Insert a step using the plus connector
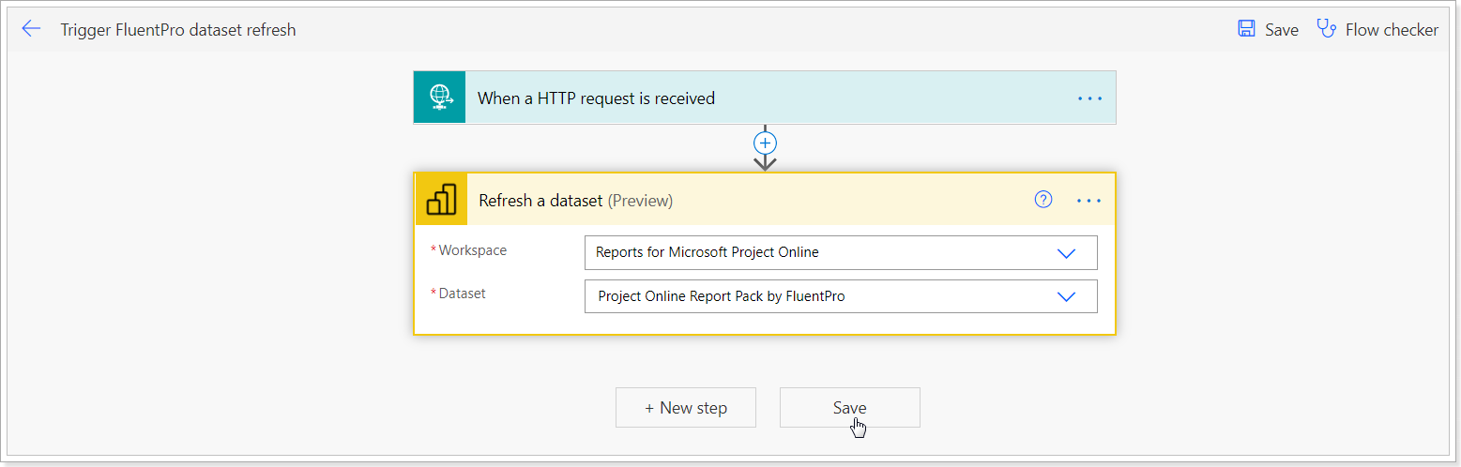 point(766,143)
